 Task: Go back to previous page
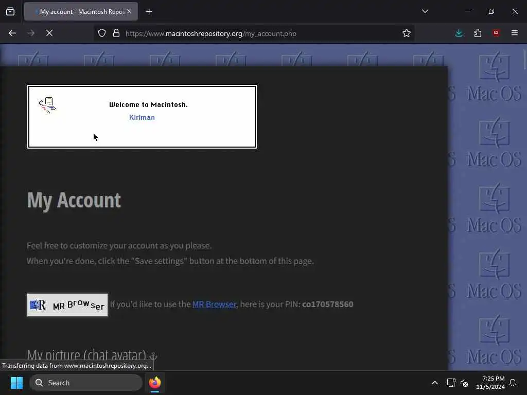pyautogui.click(x=12, y=33)
